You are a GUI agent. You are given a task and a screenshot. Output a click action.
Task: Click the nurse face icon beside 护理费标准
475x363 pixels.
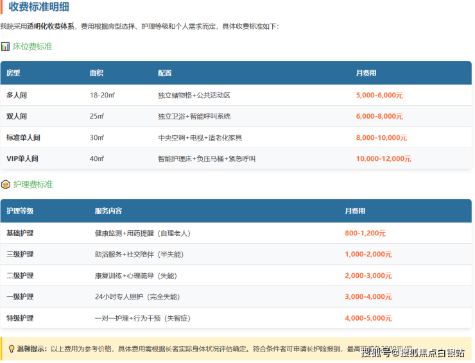tap(6, 185)
